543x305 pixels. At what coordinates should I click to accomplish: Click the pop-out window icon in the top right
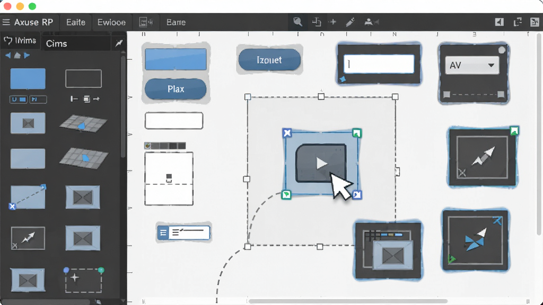pyautogui.click(x=518, y=22)
